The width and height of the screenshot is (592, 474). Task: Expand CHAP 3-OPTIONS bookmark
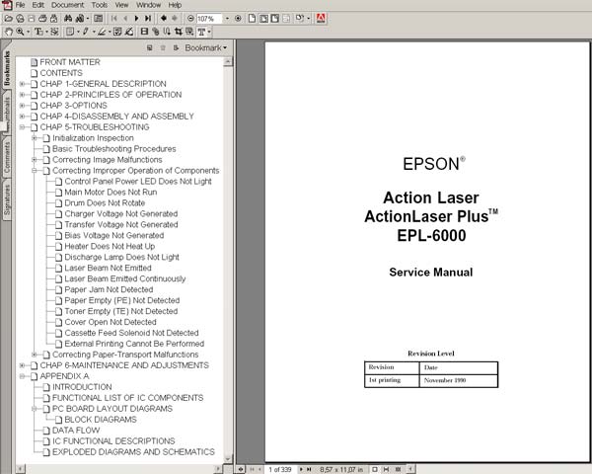pos(23,106)
